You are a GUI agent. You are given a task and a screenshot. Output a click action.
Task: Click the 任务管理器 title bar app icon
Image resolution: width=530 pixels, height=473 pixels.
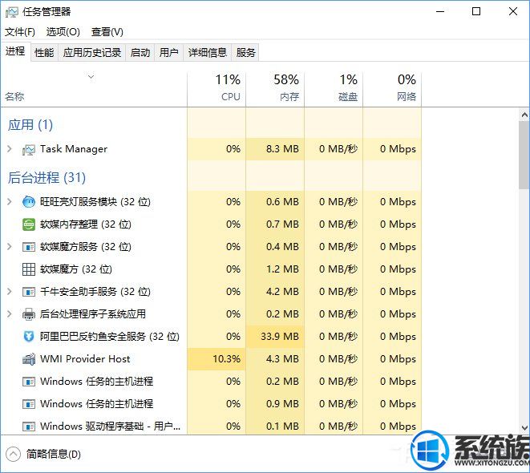point(11,12)
